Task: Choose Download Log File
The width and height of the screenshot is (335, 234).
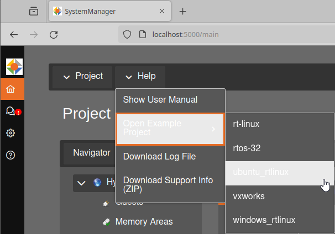Action: (x=170, y=157)
